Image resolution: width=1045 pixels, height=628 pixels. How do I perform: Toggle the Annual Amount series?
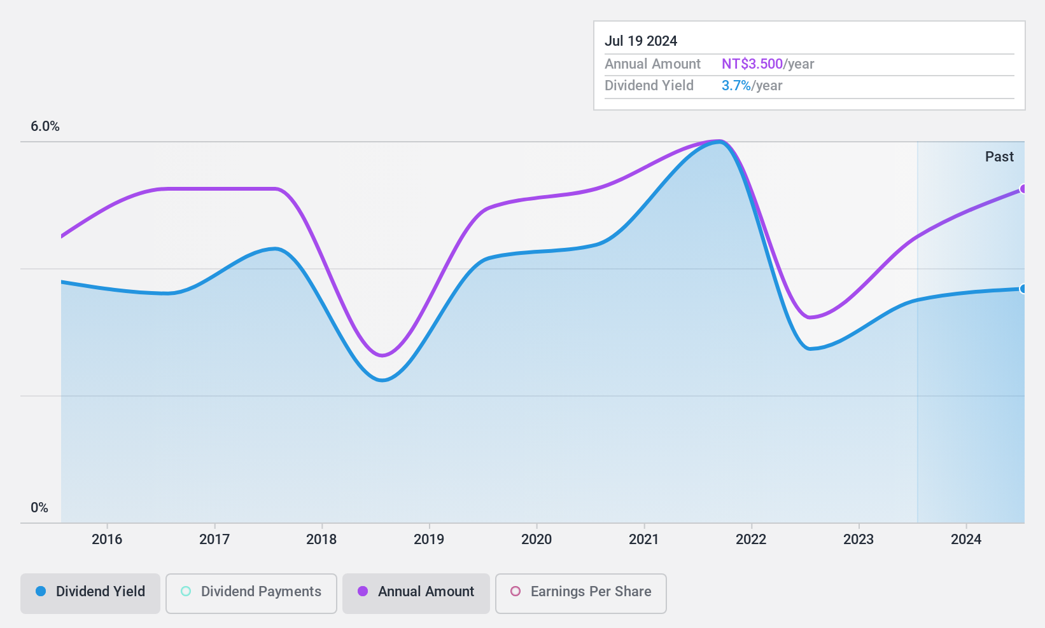coord(416,594)
